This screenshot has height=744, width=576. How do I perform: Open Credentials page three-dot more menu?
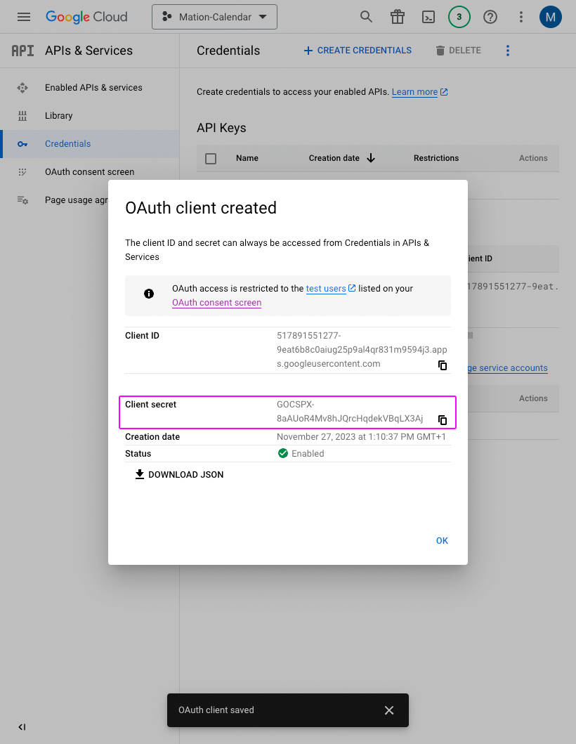tap(508, 51)
